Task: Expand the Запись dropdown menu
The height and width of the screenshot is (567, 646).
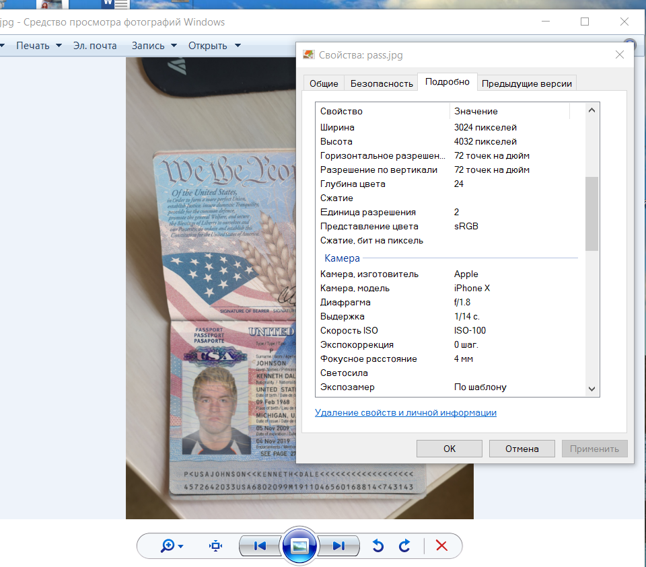Action: [x=154, y=46]
